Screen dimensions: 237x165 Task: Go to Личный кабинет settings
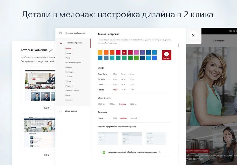[x=72, y=90]
